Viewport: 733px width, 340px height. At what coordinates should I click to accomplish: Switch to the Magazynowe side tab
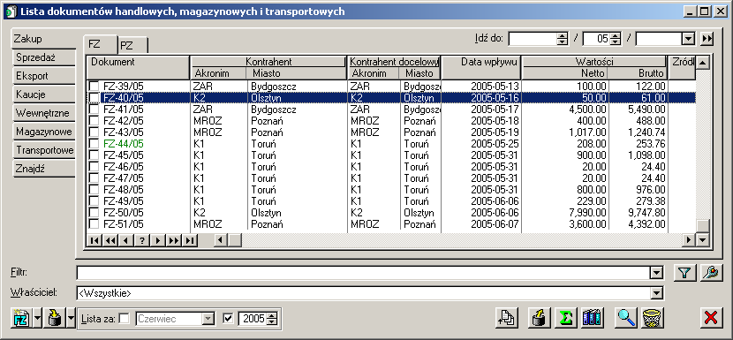click(x=44, y=131)
